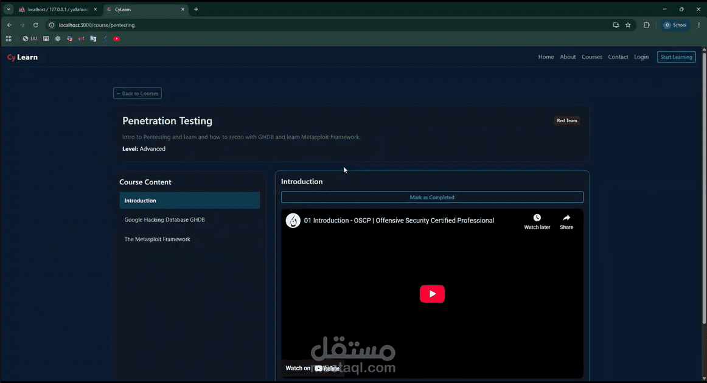Click the Start Learning button
Image resolution: width=707 pixels, height=383 pixels.
coord(676,57)
